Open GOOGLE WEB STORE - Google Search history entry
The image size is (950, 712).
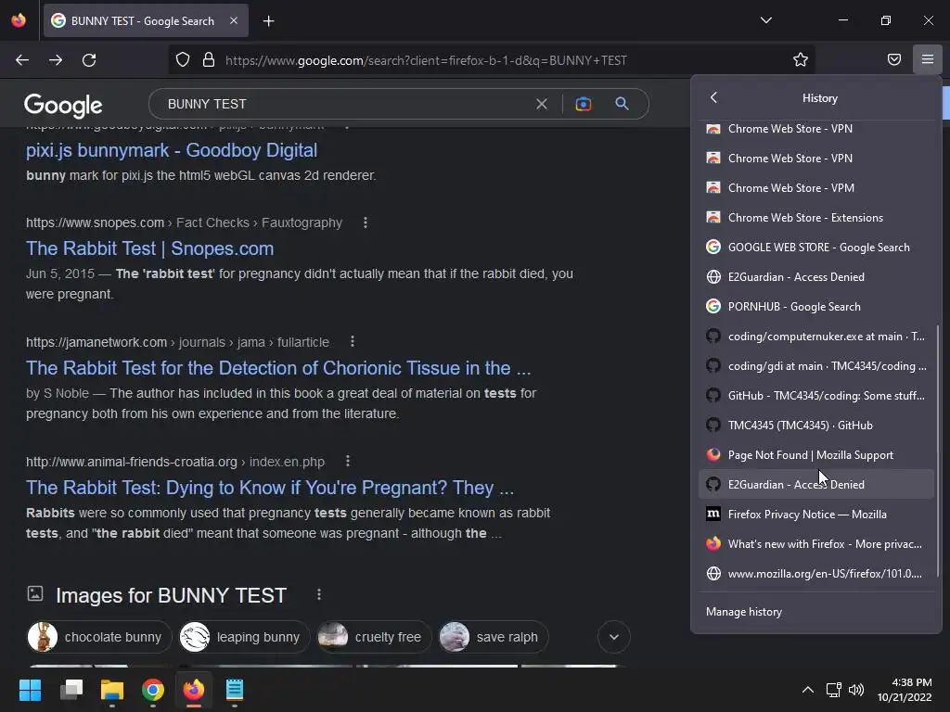click(x=816, y=247)
